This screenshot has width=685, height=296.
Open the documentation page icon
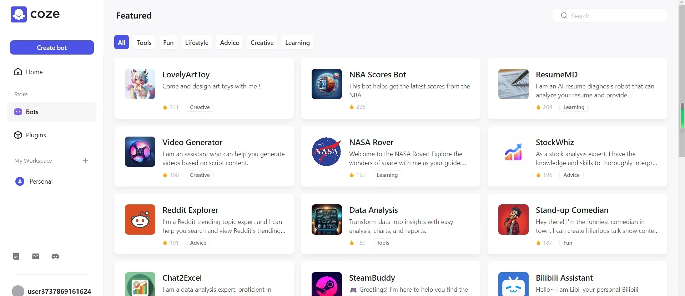tap(16, 256)
